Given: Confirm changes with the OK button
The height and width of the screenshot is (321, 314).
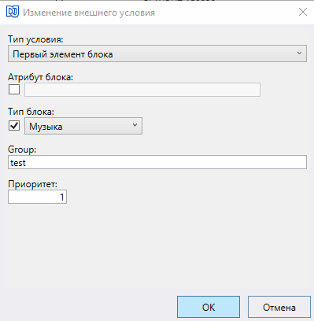Looking at the screenshot, I should (x=209, y=307).
